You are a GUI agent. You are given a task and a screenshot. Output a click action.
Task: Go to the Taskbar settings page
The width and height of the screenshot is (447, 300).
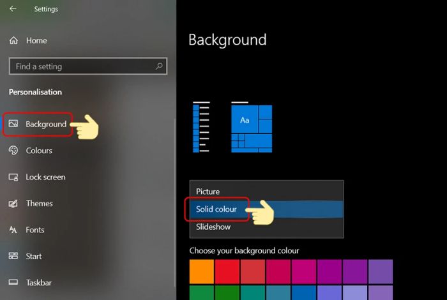(x=39, y=283)
